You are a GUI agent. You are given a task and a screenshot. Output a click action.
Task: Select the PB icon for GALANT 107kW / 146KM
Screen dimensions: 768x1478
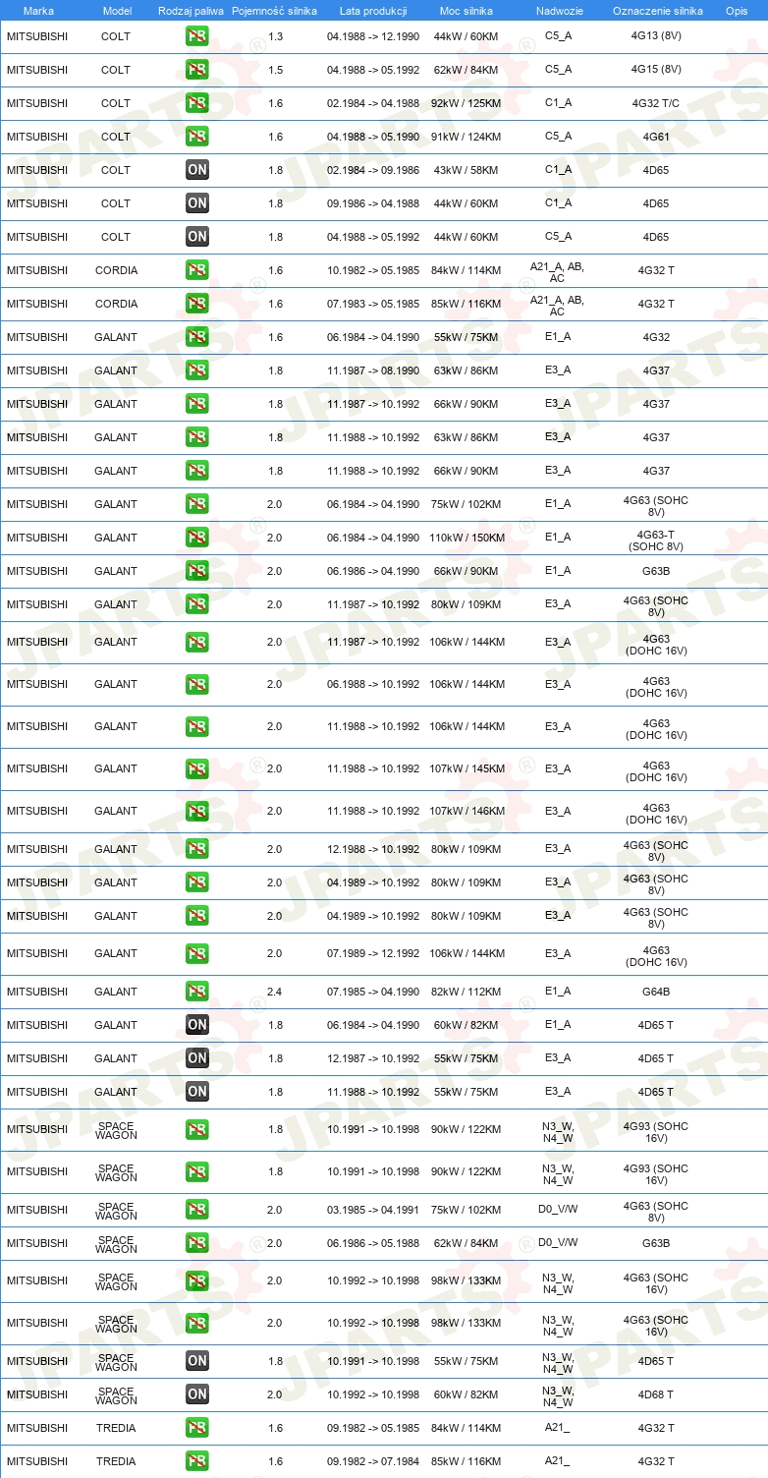(197, 812)
